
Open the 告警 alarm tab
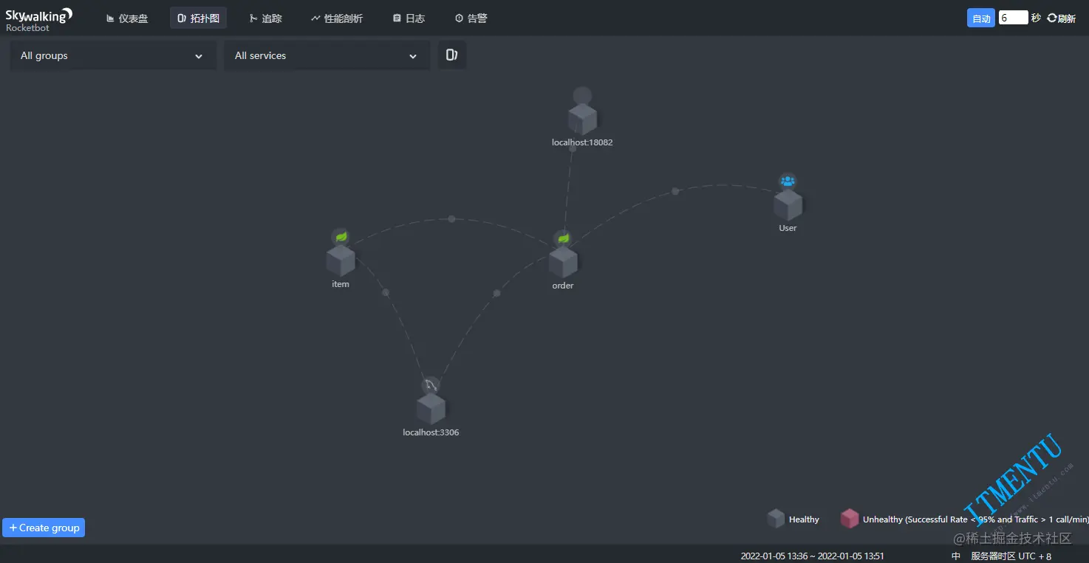(x=471, y=18)
